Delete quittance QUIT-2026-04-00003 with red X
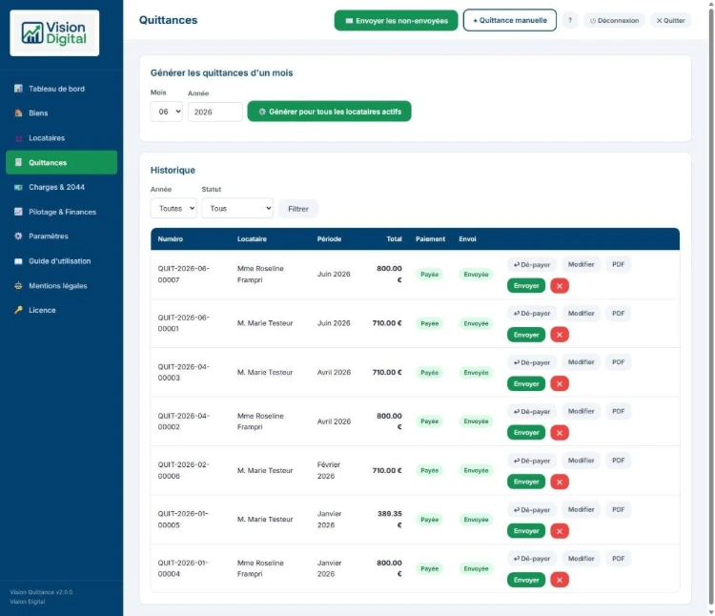Viewport: 715px width, 616px height. [x=560, y=384]
